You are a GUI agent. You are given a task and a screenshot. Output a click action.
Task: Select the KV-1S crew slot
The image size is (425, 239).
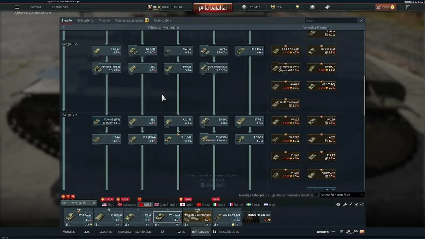(x=138, y=217)
